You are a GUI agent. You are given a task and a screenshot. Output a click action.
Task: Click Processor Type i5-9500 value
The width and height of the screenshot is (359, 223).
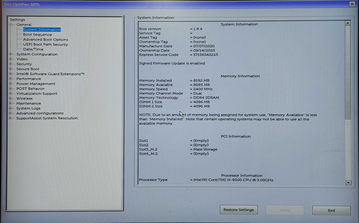[233, 180]
